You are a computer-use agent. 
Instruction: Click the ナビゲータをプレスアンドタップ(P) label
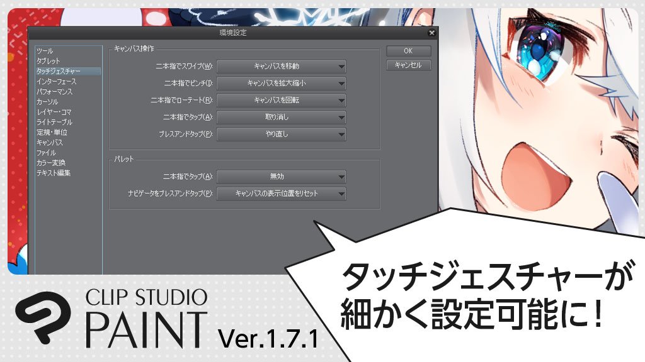point(170,194)
